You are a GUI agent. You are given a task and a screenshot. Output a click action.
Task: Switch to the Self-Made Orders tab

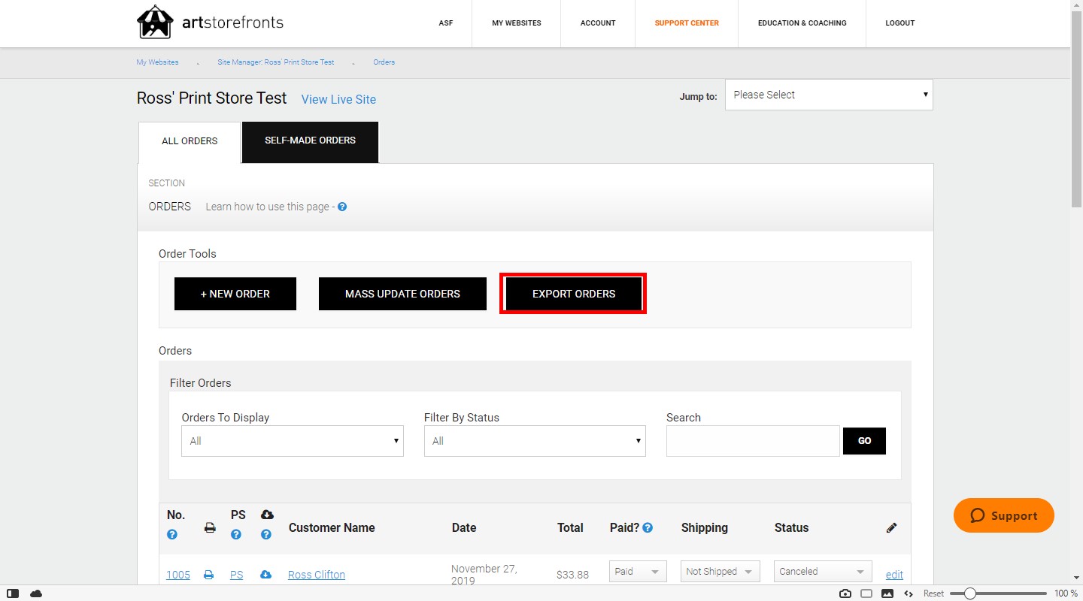310,141
